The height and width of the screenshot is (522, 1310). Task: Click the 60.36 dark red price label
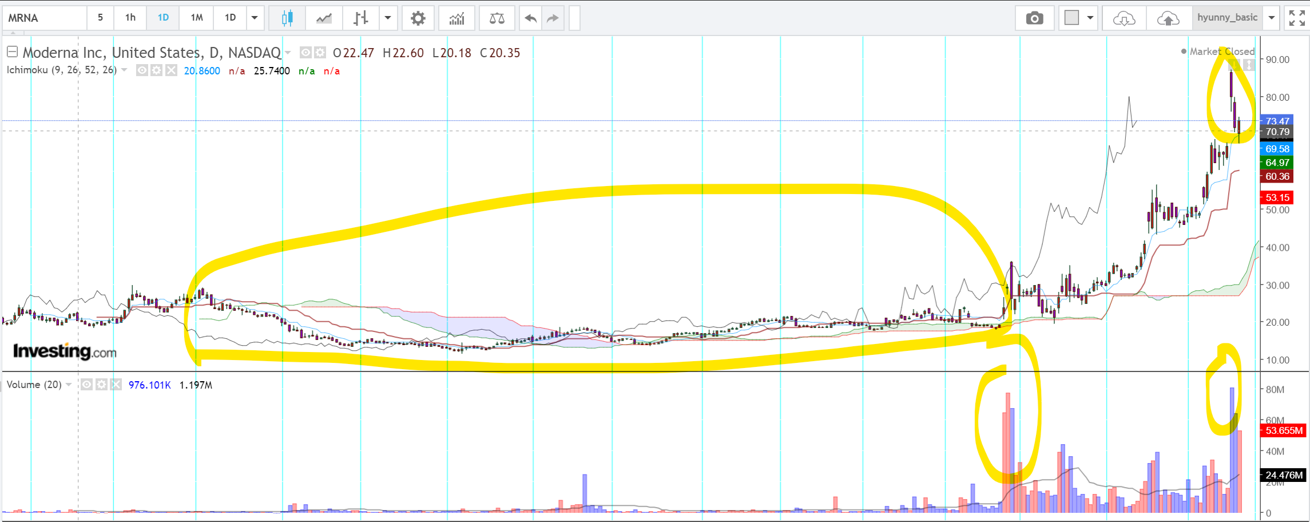click(1277, 176)
